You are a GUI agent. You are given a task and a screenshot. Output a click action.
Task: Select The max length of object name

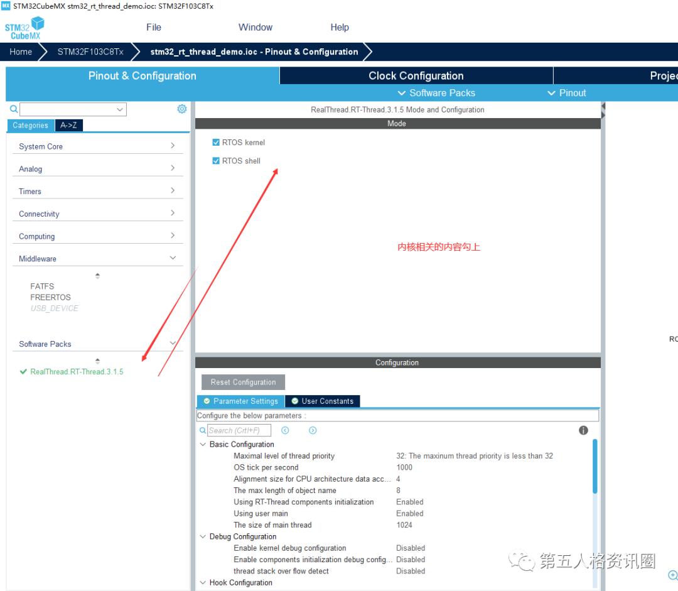pyautogui.click(x=285, y=491)
